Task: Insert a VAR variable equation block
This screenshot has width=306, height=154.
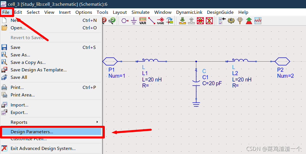Action: click(x=143, y=21)
